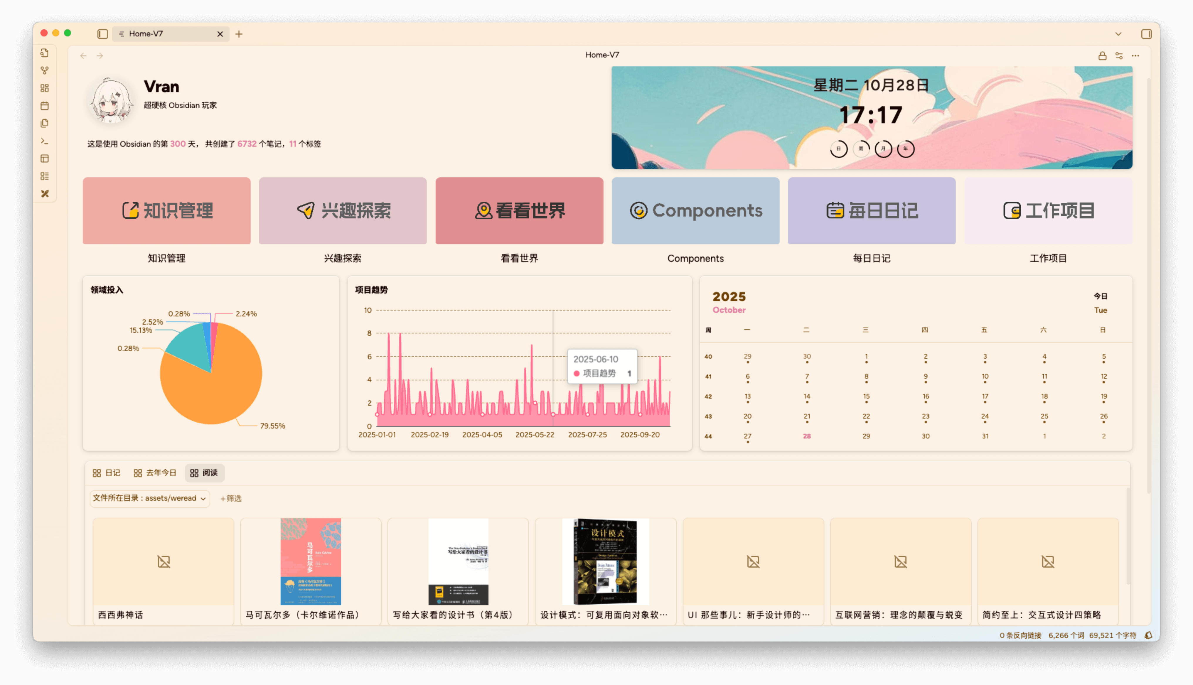Image resolution: width=1193 pixels, height=685 pixels.
Task: Select the 月 circular clock toggle
Action: 883,149
